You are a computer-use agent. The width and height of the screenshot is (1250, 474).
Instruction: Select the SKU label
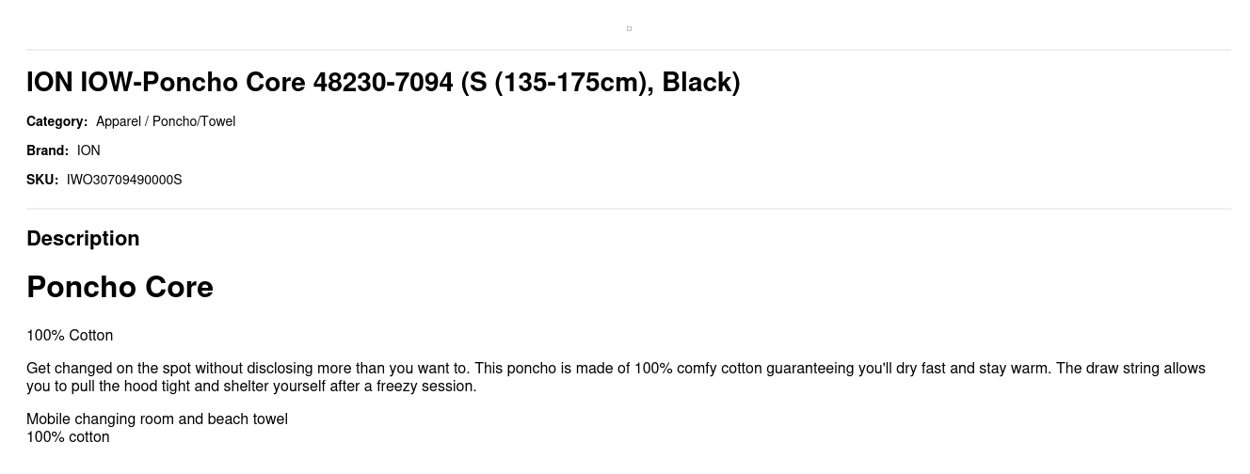coord(42,180)
